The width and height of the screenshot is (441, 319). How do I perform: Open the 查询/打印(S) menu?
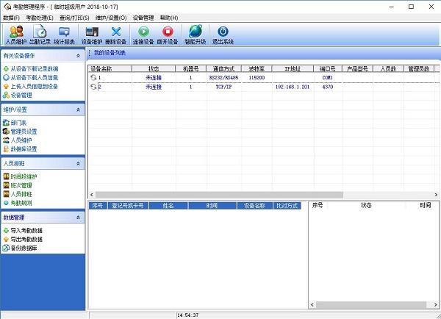coord(75,18)
